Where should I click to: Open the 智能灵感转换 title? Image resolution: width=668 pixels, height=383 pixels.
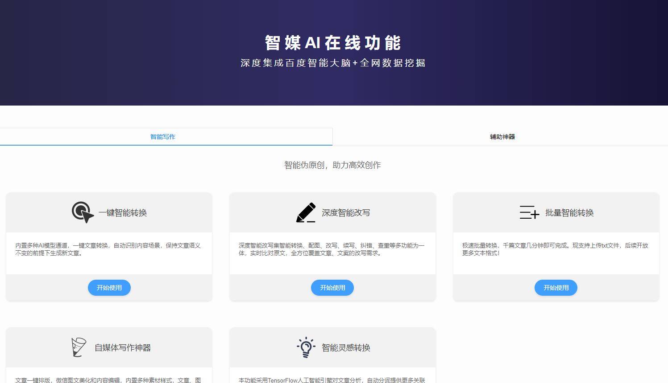(x=346, y=348)
